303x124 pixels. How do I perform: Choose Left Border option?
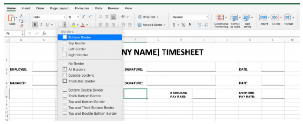coord(90,49)
